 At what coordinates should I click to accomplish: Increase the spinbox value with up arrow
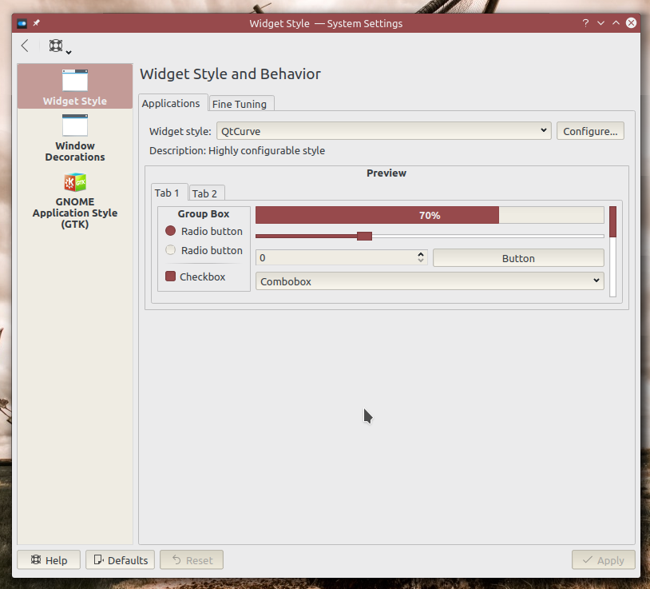click(x=421, y=254)
